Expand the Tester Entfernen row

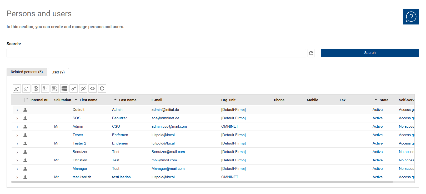(x=17, y=135)
